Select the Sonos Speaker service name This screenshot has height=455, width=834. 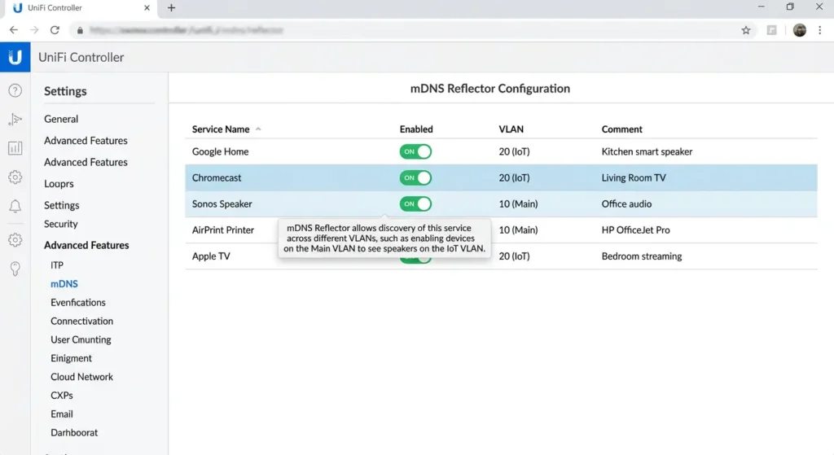[222, 203]
